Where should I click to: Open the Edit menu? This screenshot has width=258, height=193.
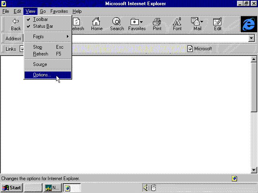(x=17, y=11)
